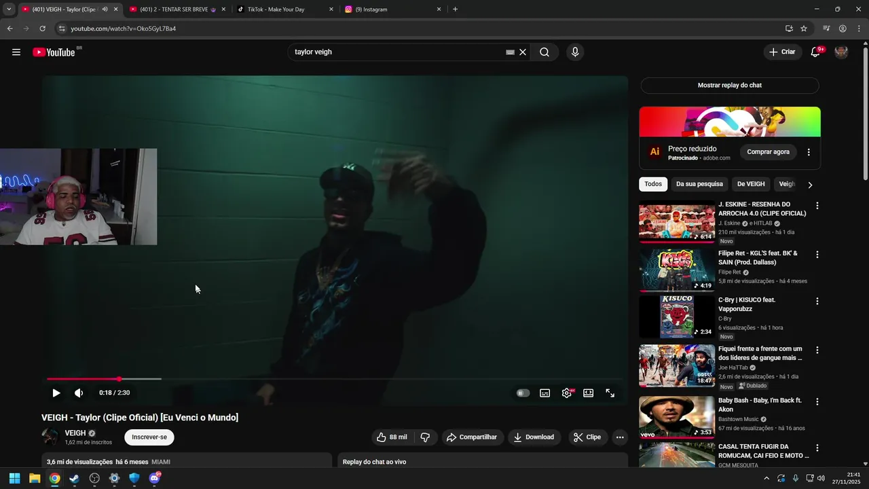Run search with magnifier button
The width and height of the screenshot is (869, 489).
click(x=544, y=52)
